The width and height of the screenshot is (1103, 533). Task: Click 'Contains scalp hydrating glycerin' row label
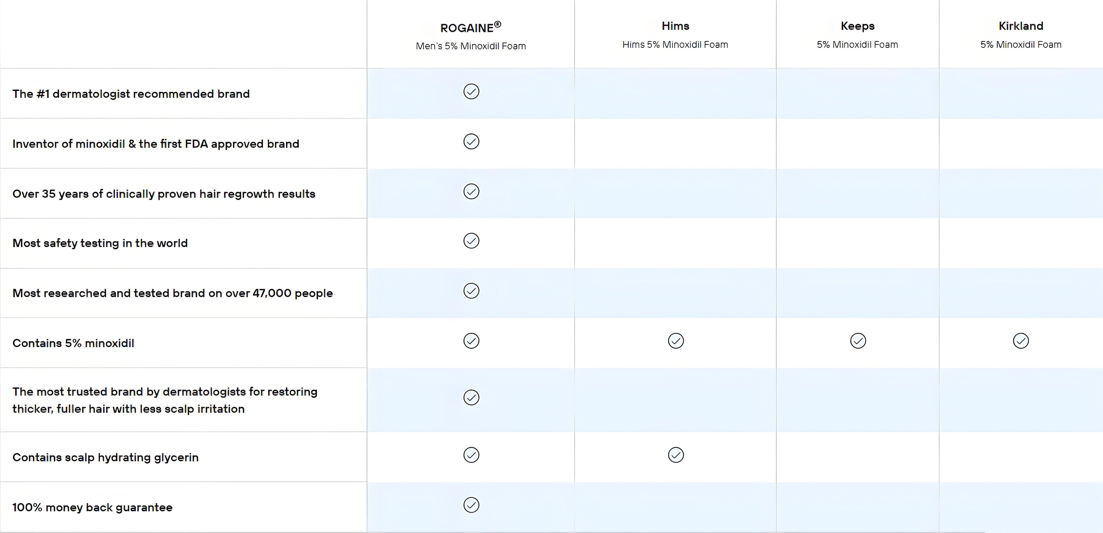tap(105, 457)
